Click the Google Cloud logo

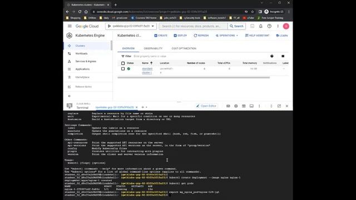pos(87,26)
